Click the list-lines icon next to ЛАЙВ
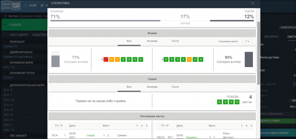Screen dimensions: 296x139 [x=42, y=6]
